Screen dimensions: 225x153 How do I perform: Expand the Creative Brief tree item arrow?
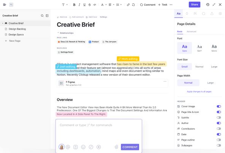point(3,23)
